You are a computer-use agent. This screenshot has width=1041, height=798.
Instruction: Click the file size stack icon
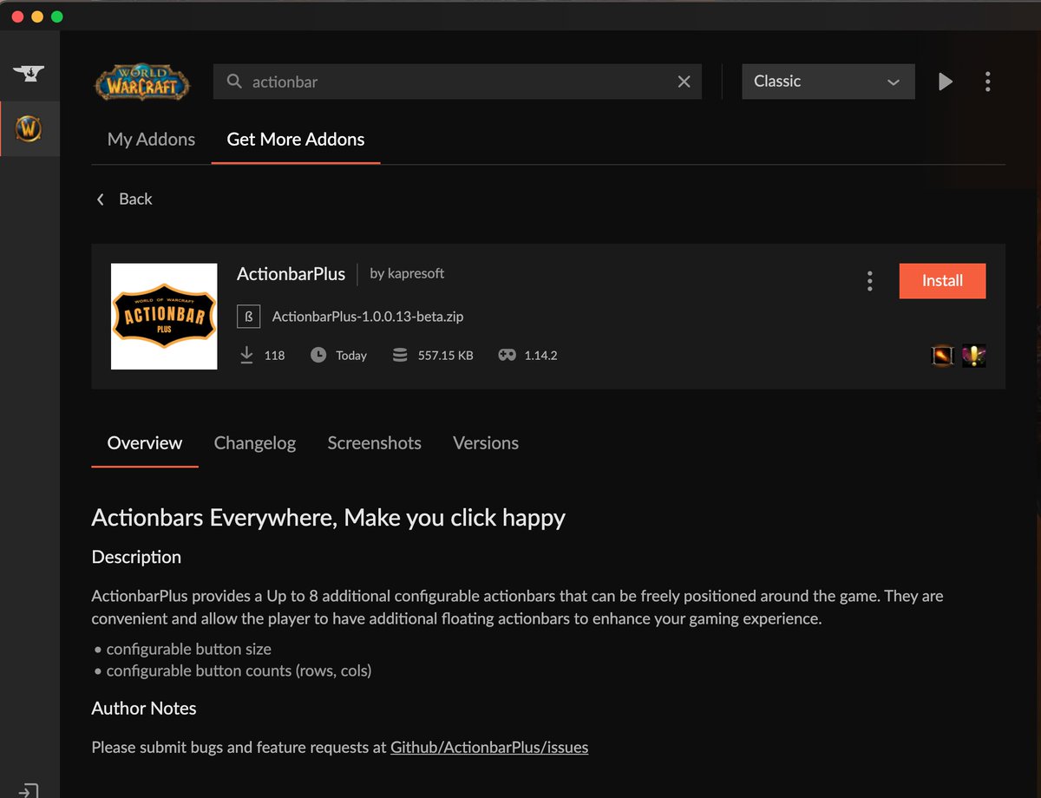400,355
